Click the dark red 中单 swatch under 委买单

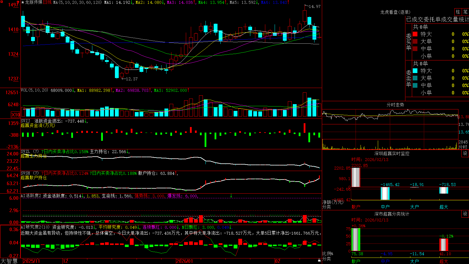[415, 49]
